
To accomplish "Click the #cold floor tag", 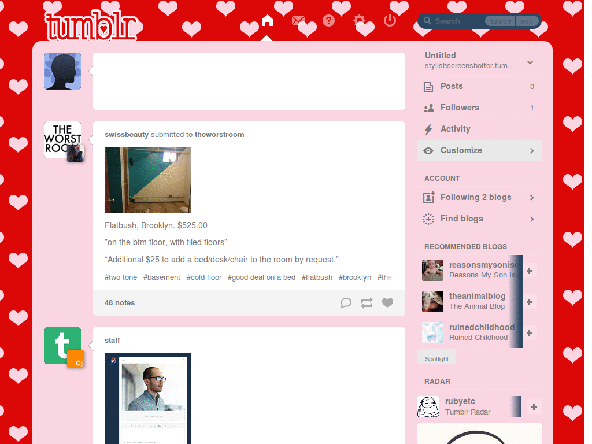I will click(x=204, y=277).
